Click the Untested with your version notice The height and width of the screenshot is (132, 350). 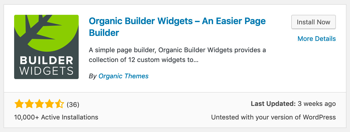coord(274,117)
